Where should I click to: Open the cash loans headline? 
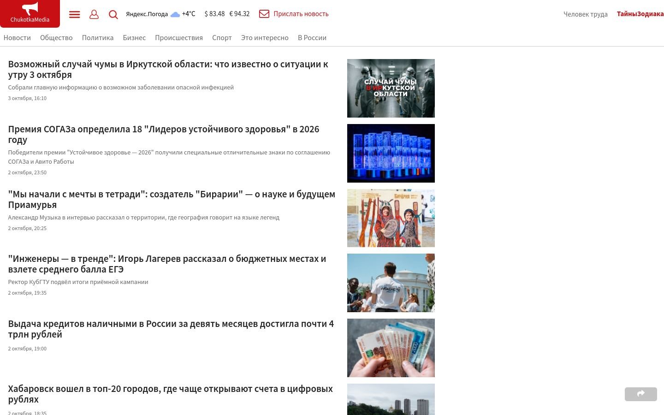click(x=171, y=329)
